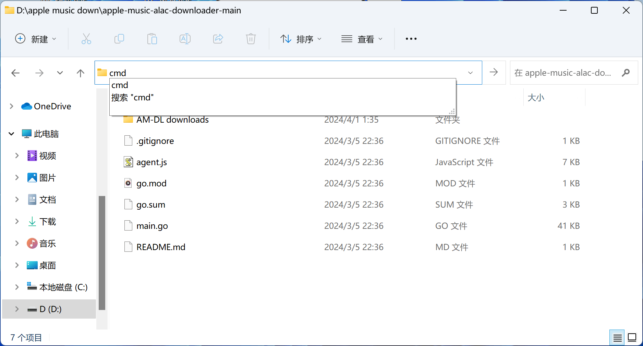This screenshot has height=346, width=643.
Task: Navigate up one folder level
Action: (x=80, y=73)
